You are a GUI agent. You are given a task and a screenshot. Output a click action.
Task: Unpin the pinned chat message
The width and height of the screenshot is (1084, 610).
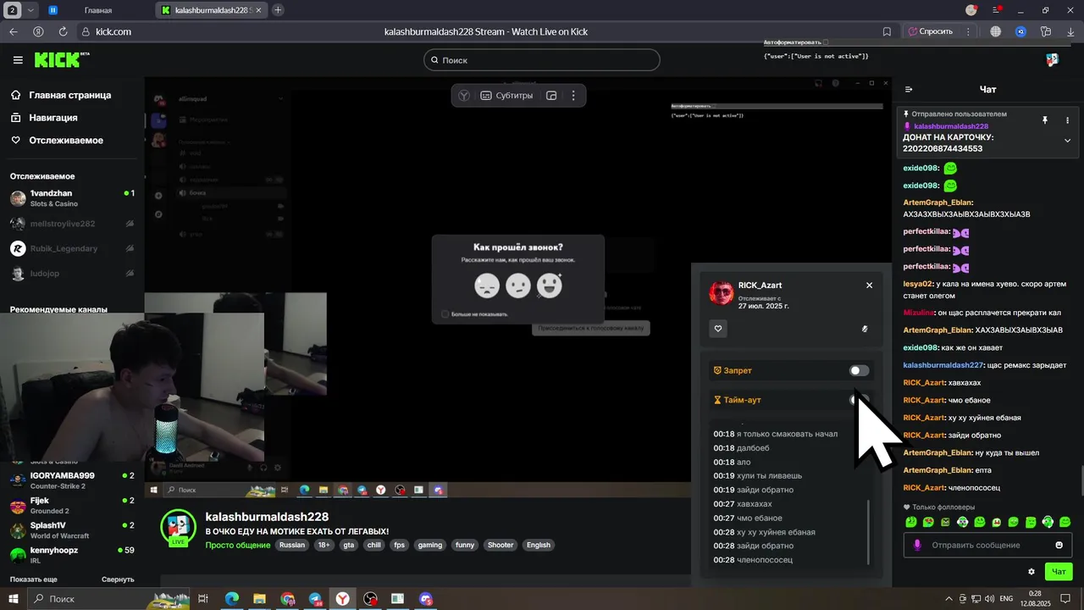(1045, 120)
